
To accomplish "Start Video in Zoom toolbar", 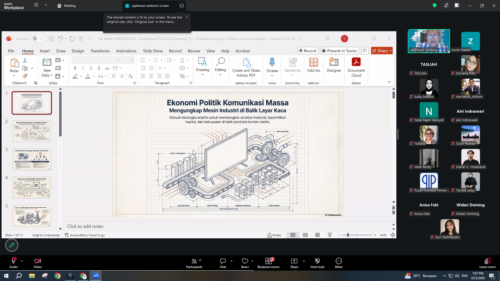I will [x=37, y=263].
